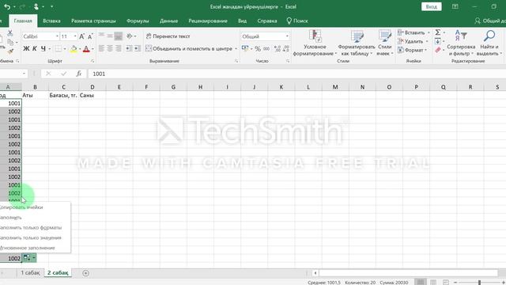Toggle underline (Ч) formatting
This screenshot has width=506, height=285.
pyautogui.click(x=43, y=49)
